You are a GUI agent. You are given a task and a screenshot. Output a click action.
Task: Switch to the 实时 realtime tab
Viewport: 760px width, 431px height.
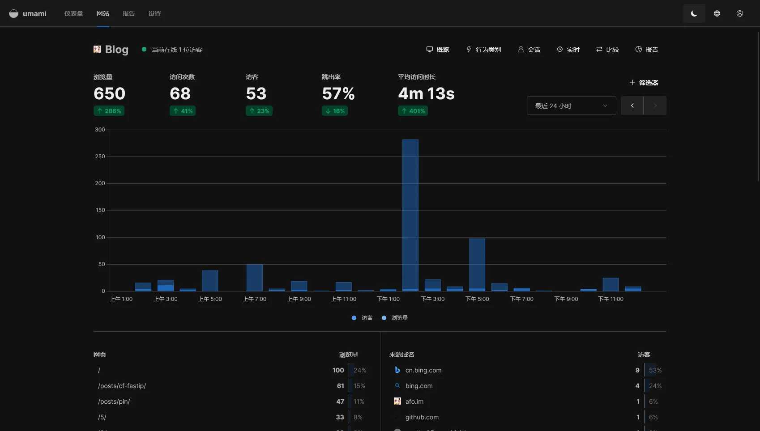tap(568, 50)
